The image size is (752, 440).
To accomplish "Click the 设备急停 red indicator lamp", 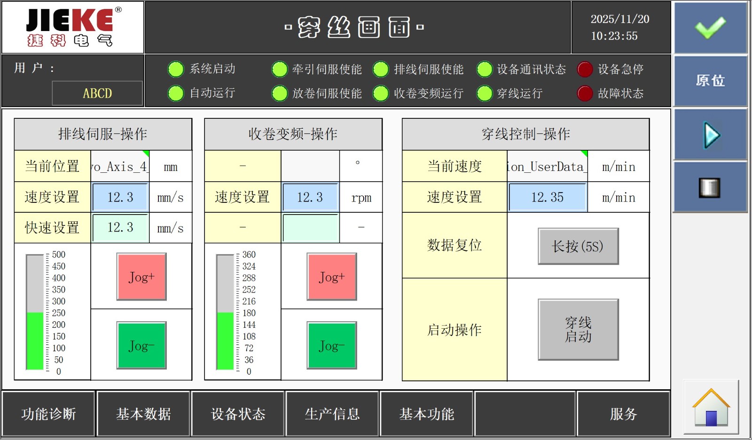I will [x=585, y=69].
